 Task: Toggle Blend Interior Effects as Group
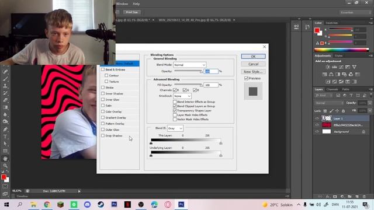[175, 101]
